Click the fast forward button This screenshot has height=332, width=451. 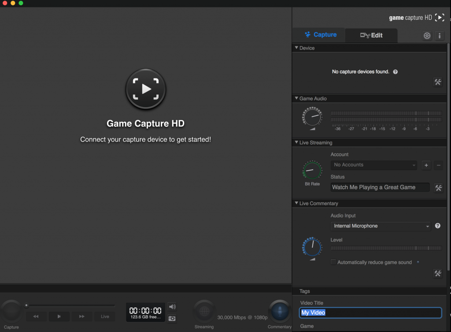(82, 317)
